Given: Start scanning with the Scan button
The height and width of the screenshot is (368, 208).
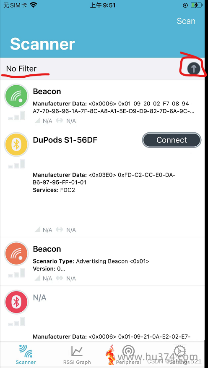Looking at the screenshot, I should [186, 21].
